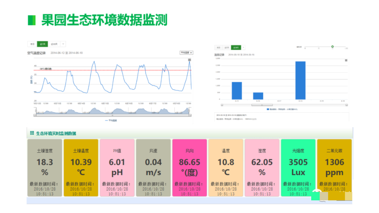Screen dimensions: 379x213
Task: Open the air temperature chart hamburger menu
Action: pos(189,60)
